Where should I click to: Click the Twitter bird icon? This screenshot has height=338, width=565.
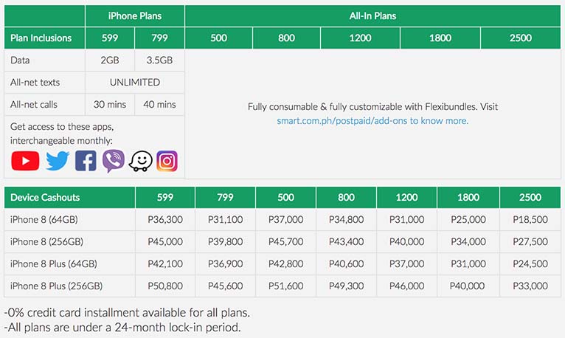pyautogui.click(x=58, y=161)
